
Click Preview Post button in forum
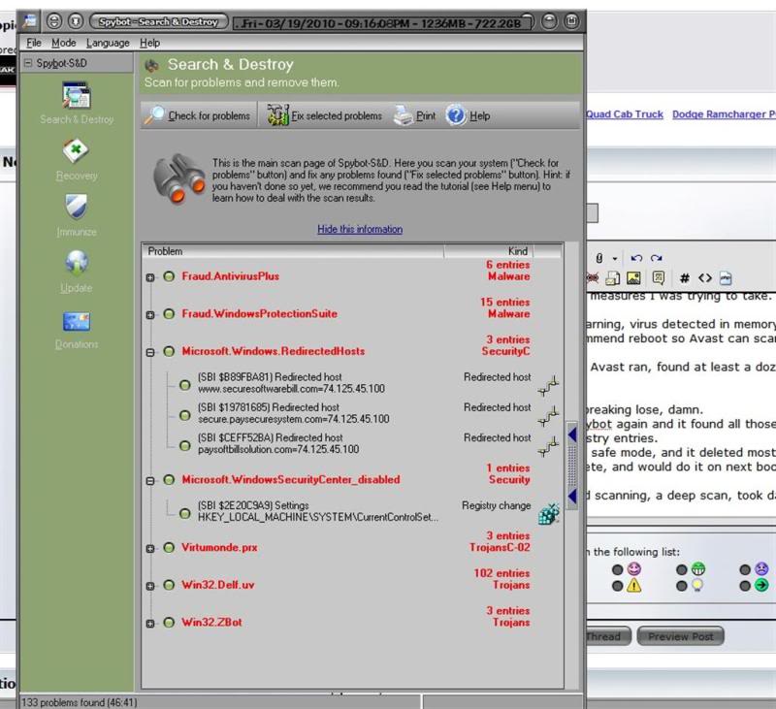click(x=681, y=636)
